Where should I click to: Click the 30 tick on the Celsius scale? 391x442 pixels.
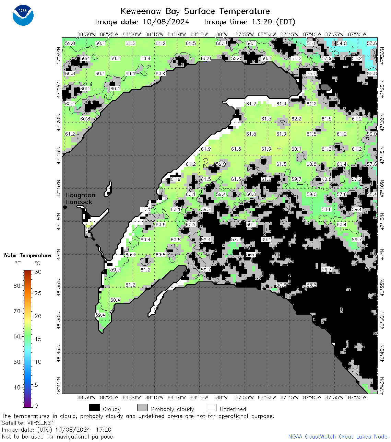click(x=38, y=272)
